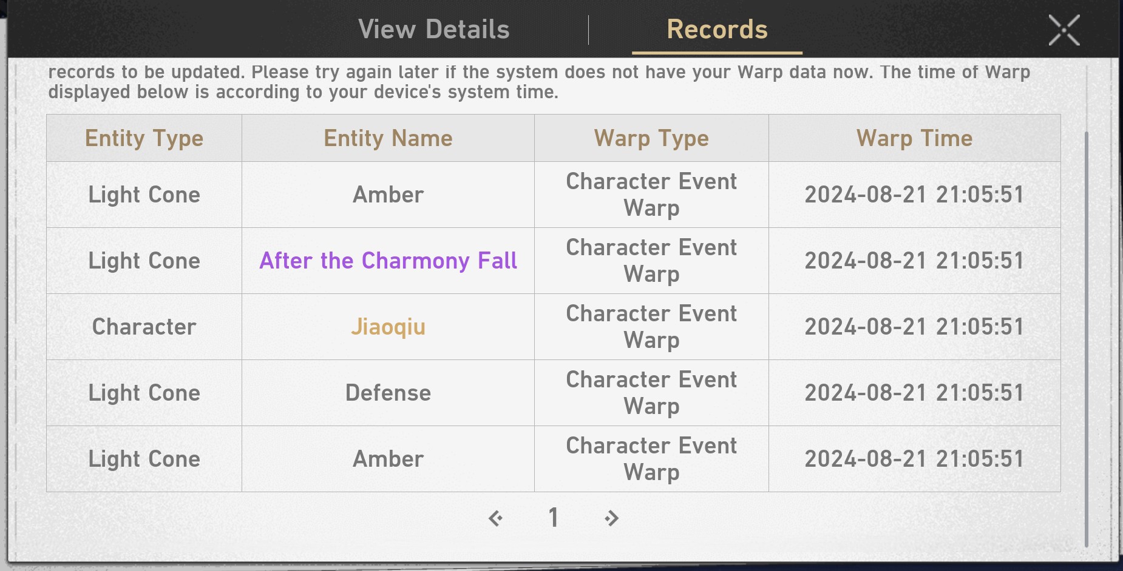Go to next records page arrow
Image resolution: width=1123 pixels, height=571 pixels.
[611, 518]
